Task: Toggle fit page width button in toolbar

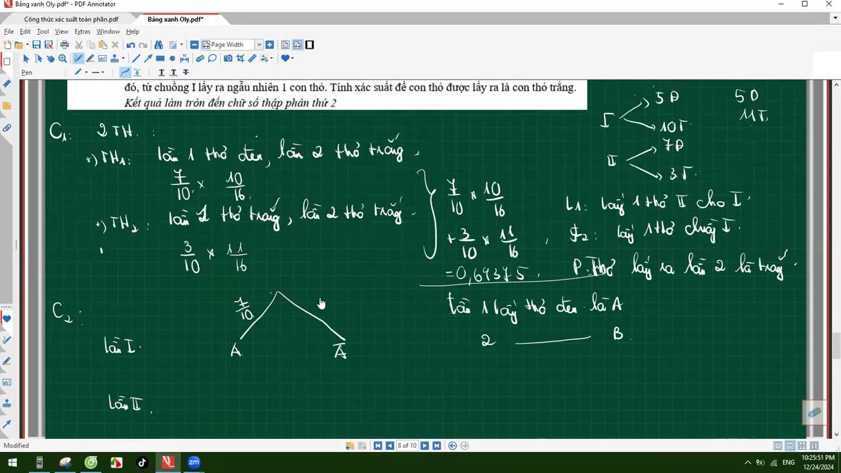Action: point(298,45)
